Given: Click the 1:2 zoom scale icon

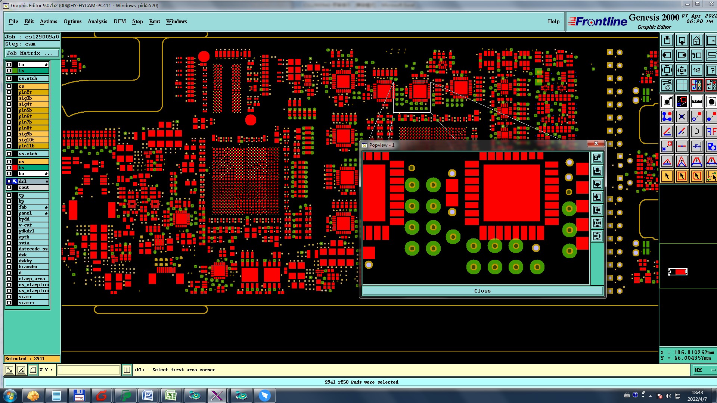Looking at the screenshot, I should (696, 70).
